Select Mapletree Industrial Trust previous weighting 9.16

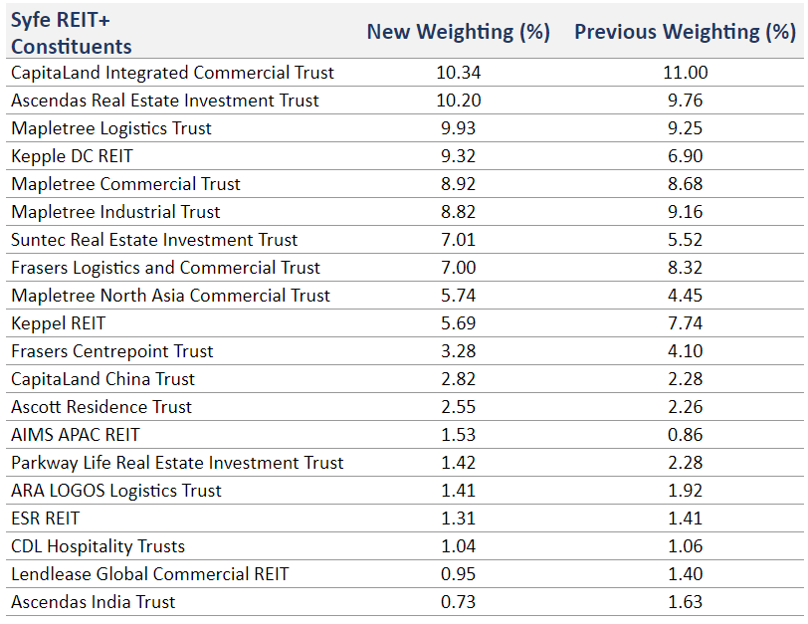pos(685,212)
